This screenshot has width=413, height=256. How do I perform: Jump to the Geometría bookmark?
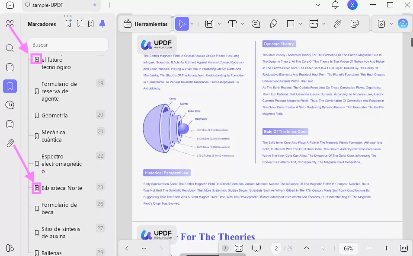click(x=54, y=115)
